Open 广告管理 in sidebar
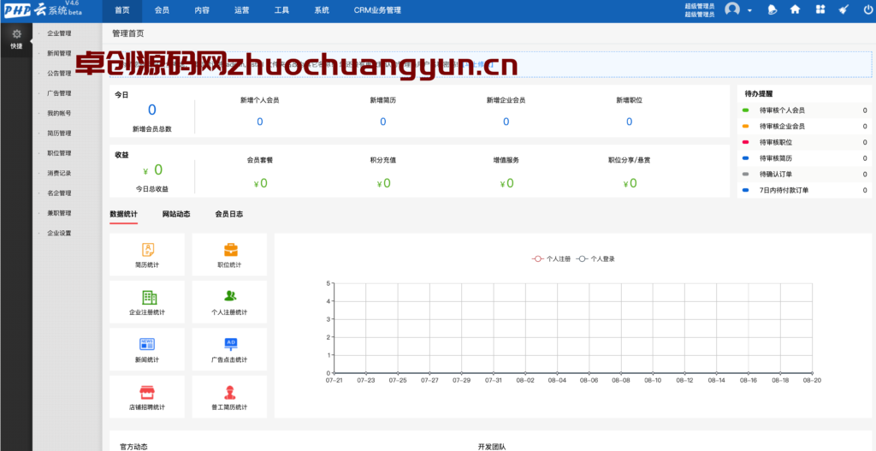 (x=59, y=93)
